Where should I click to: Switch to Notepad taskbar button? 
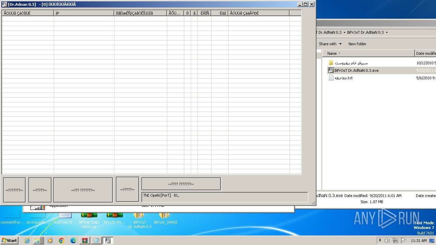coord(96,241)
